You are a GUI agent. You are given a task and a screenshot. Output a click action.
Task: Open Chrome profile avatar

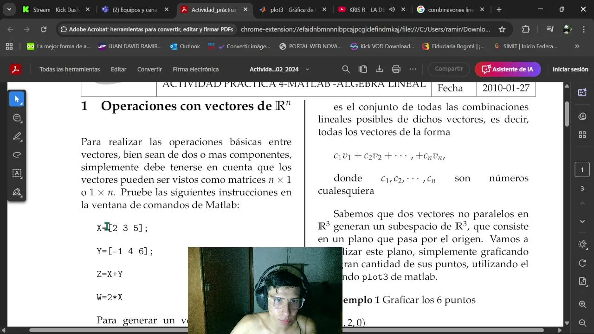click(x=567, y=29)
